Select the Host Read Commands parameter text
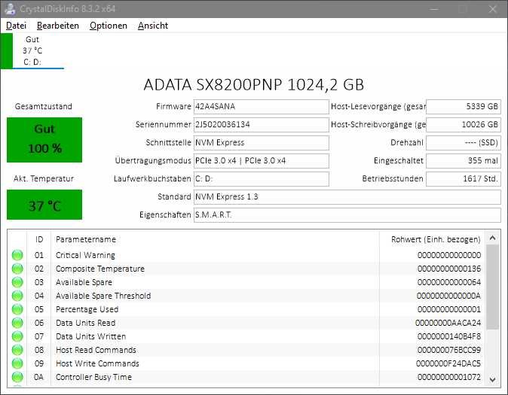 click(96, 350)
